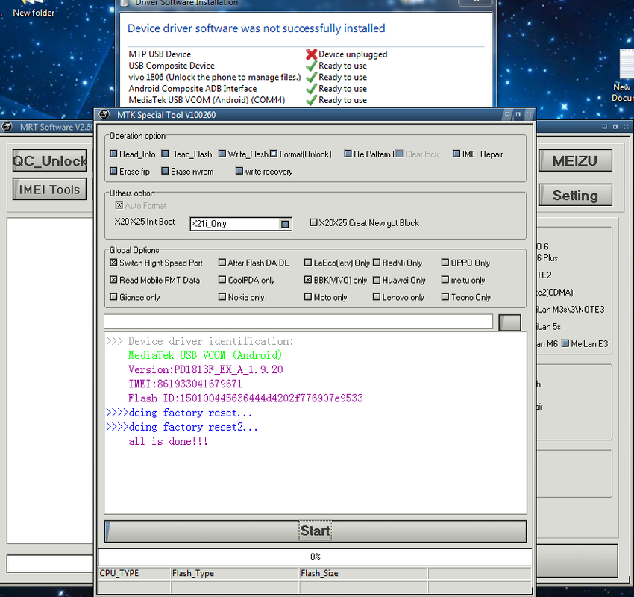Click the green check beside USB Composite Device

click(311, 66)
